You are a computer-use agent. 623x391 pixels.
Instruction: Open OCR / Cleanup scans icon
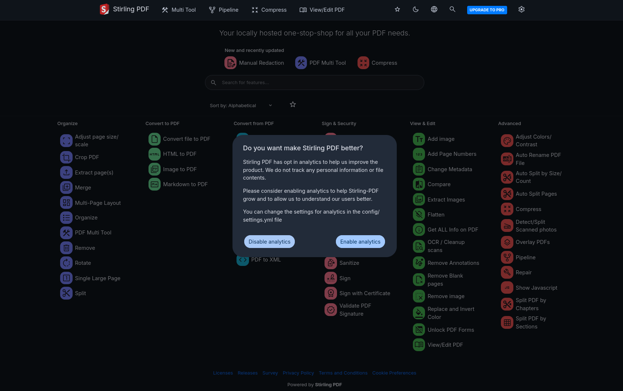click(x=419, y=246)
